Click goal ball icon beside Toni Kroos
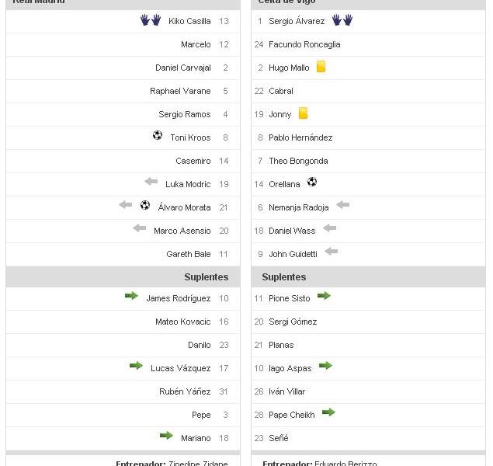Viewport: 493px width, 466px height. tap(158, 136)
